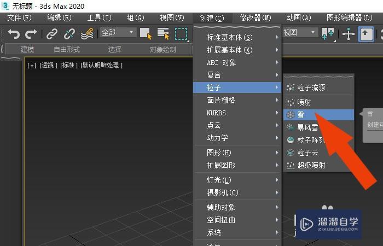Open the 扩展图形 submenu
Screen dimensions: 383x246
coord(237,165)
